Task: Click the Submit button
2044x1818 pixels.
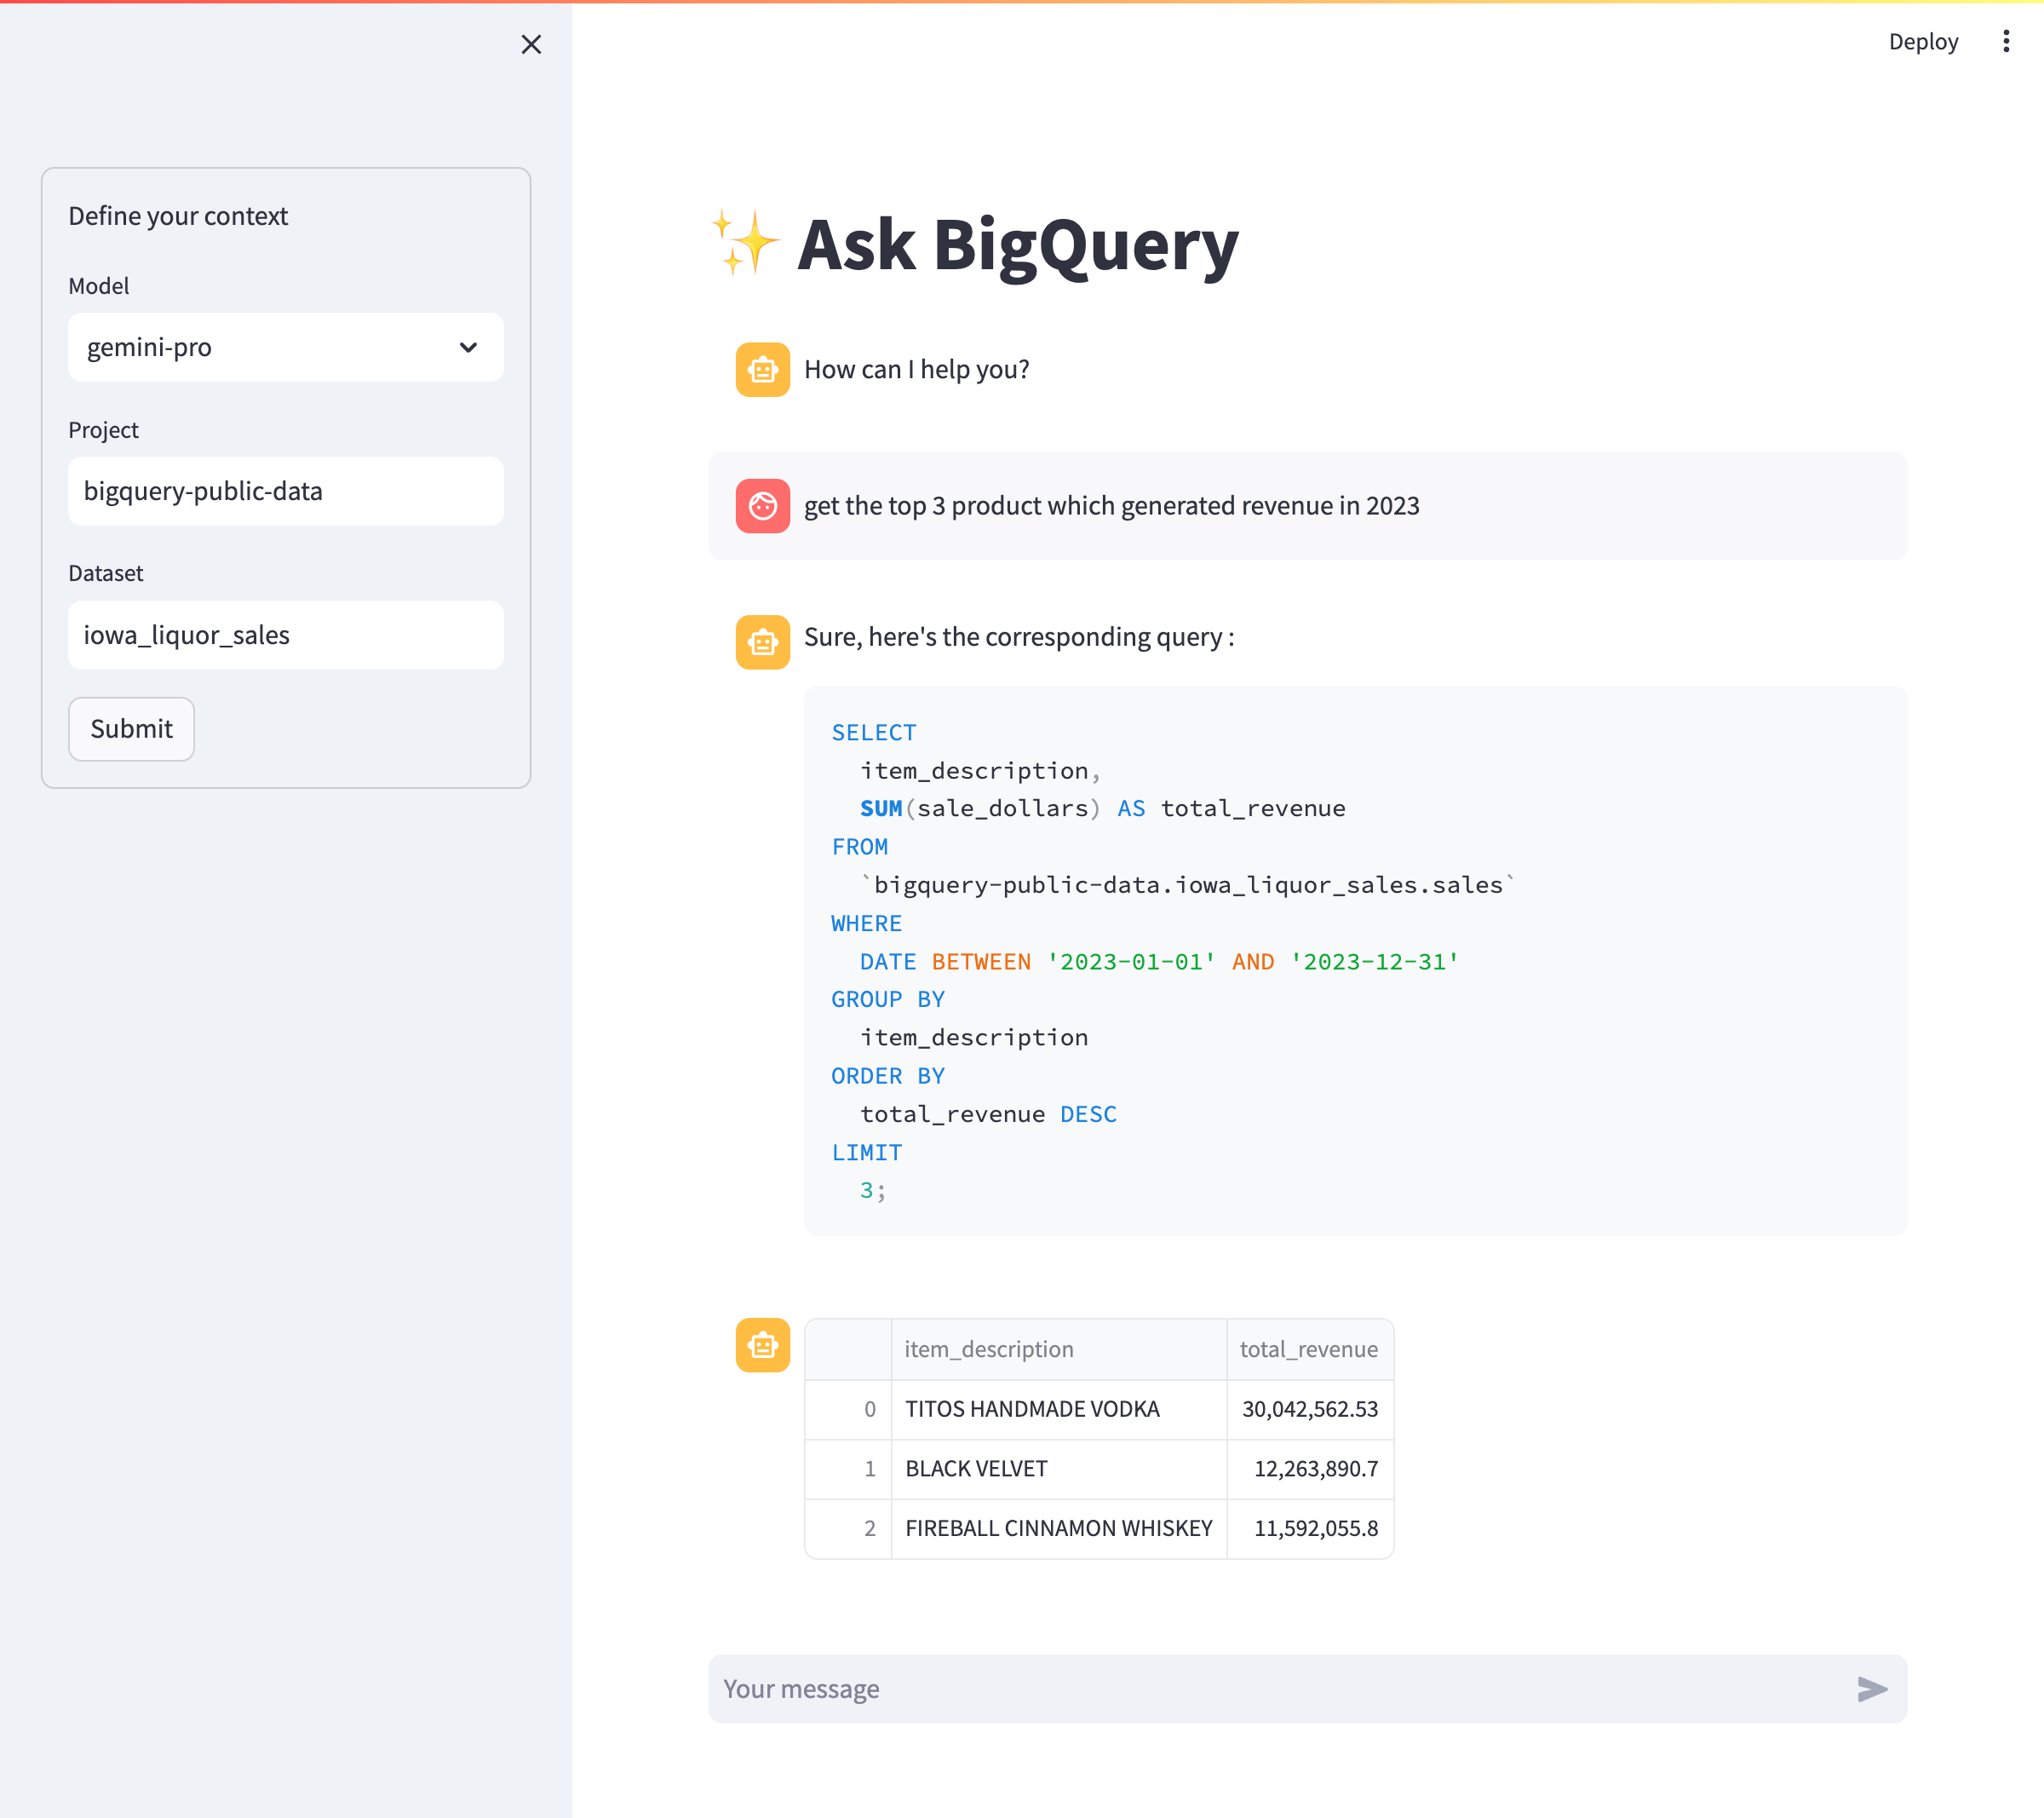Action: point(131,729)
